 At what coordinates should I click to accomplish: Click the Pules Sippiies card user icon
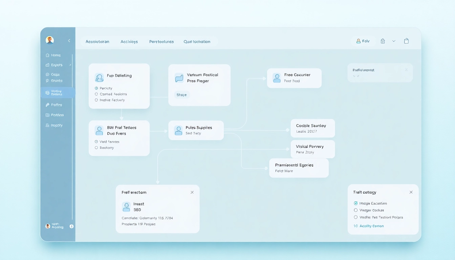178,130
